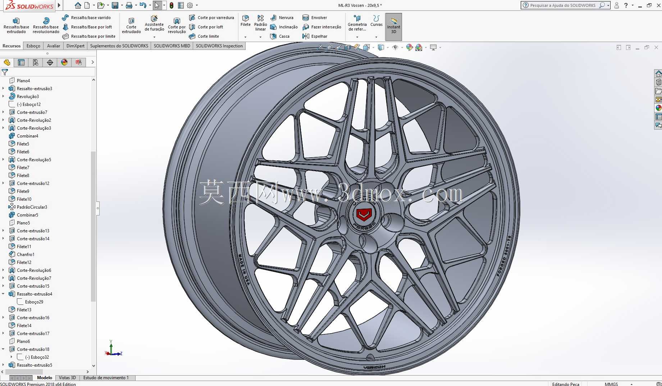Click the Edit appearance icon in view toolbar
The width and height of the screenshot is (662, 386).
click(409, 47)
